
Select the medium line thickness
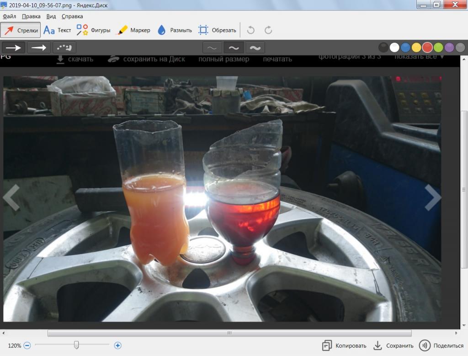234,47
